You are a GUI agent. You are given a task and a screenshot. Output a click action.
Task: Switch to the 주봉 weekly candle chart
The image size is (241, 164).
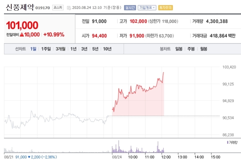[191, 48]
